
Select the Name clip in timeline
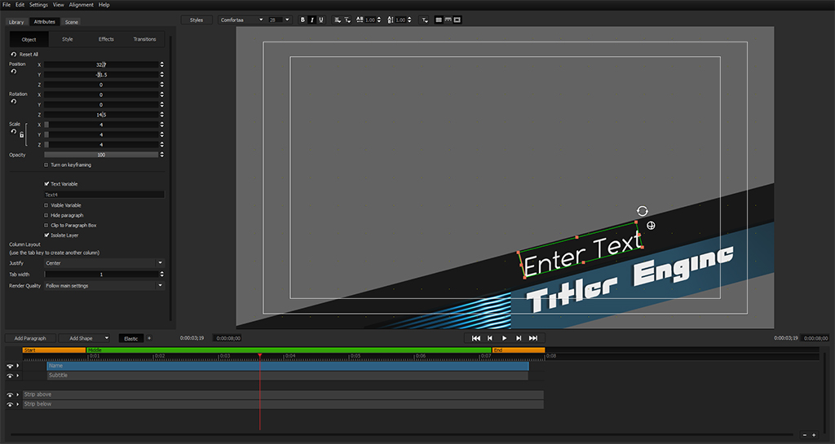click(288, 366)
